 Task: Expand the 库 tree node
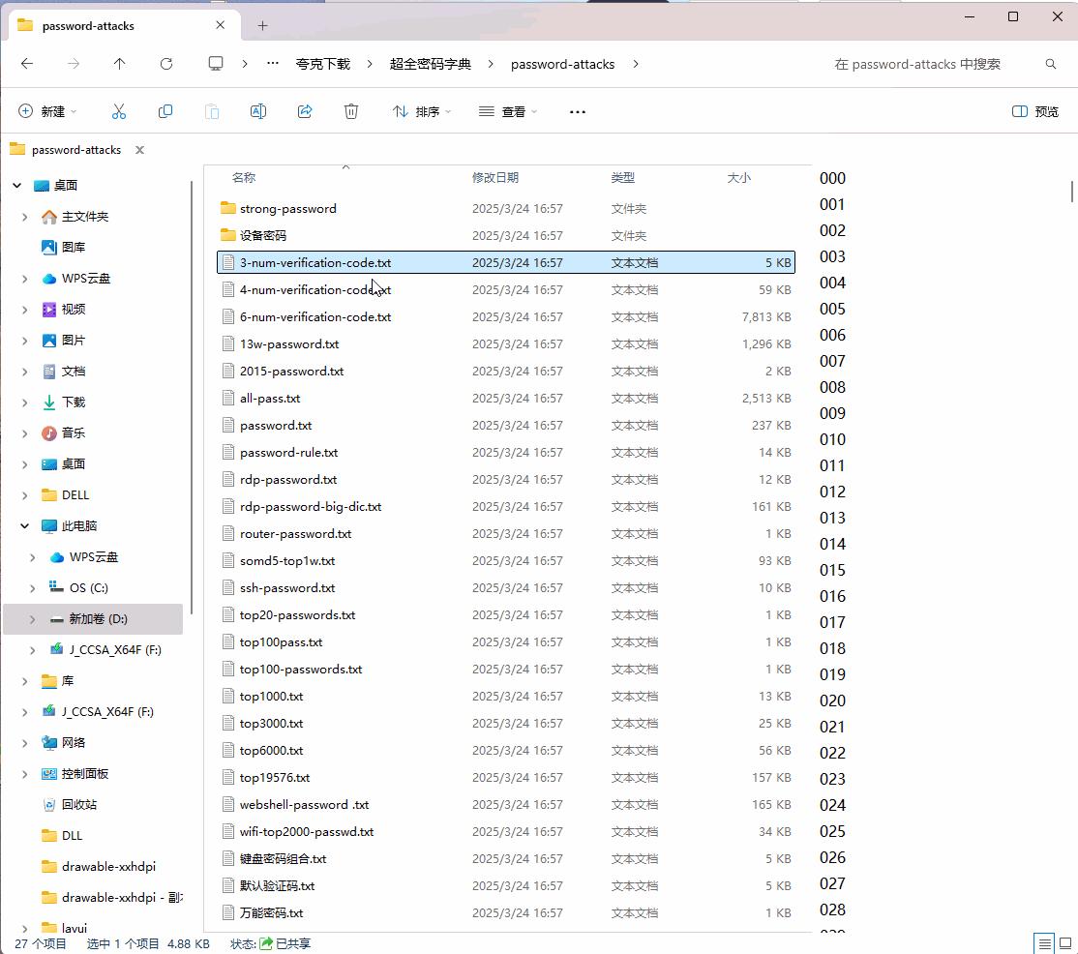[25, 681]
